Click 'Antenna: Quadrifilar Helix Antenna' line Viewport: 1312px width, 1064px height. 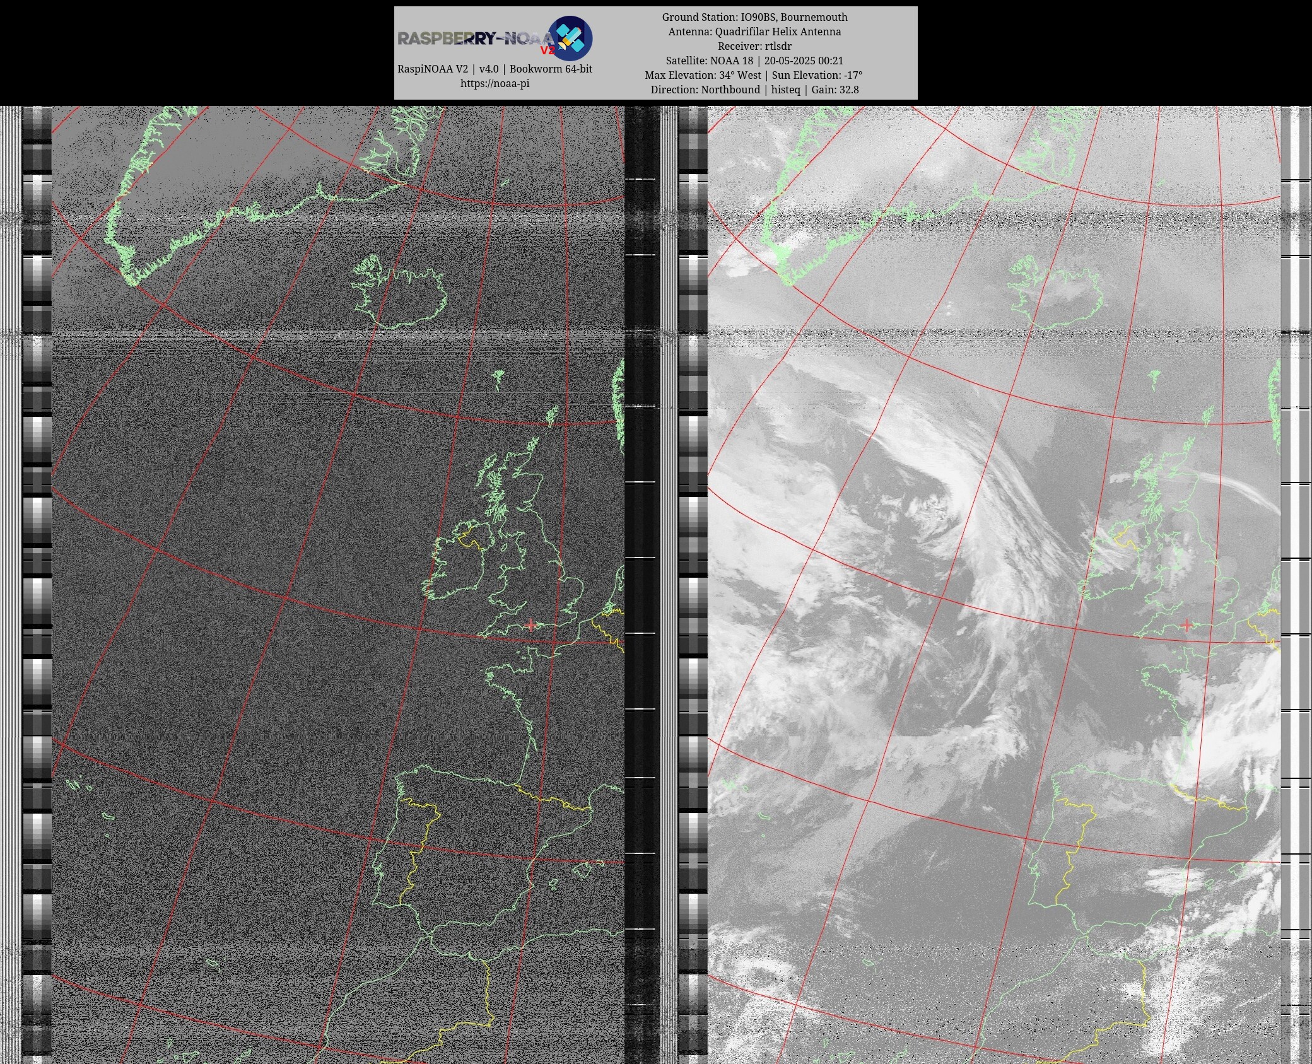(x=754, y=32)
